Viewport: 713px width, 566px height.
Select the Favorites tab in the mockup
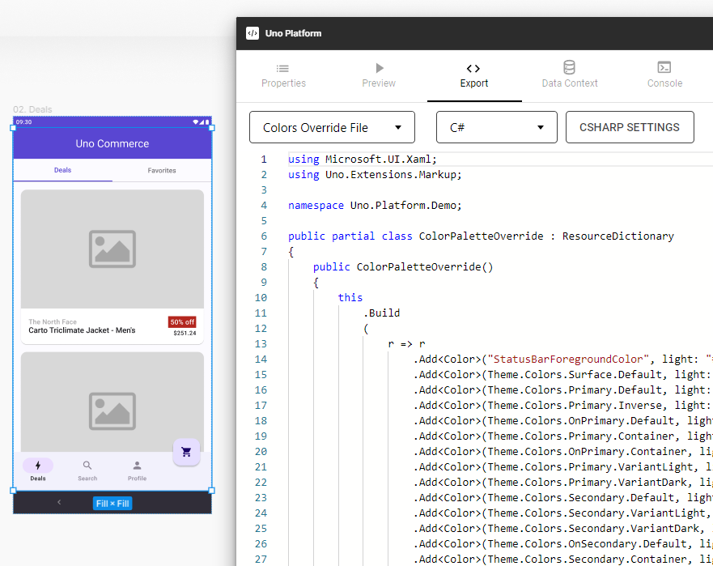click(x=162, y=171)
